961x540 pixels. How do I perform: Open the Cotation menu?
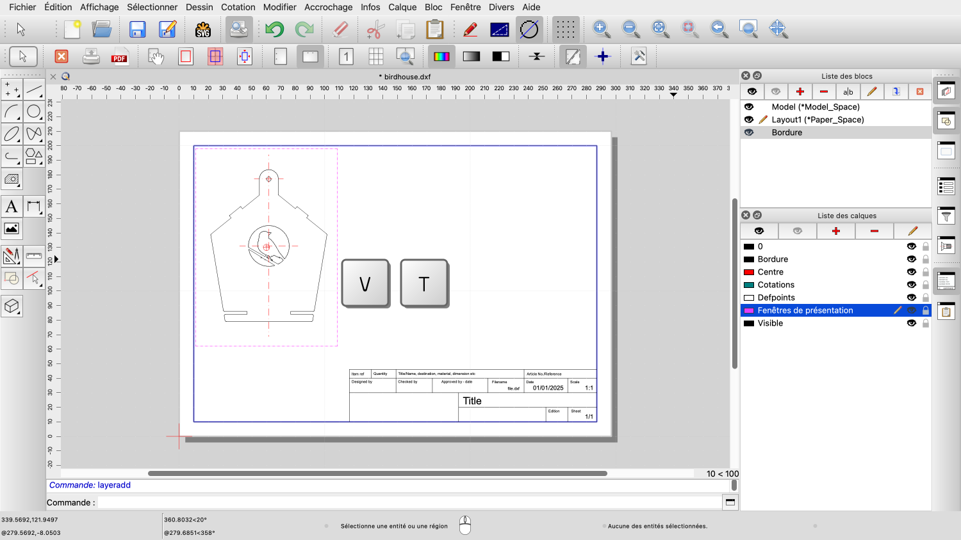pyautogui.click(x=238, y=7)
